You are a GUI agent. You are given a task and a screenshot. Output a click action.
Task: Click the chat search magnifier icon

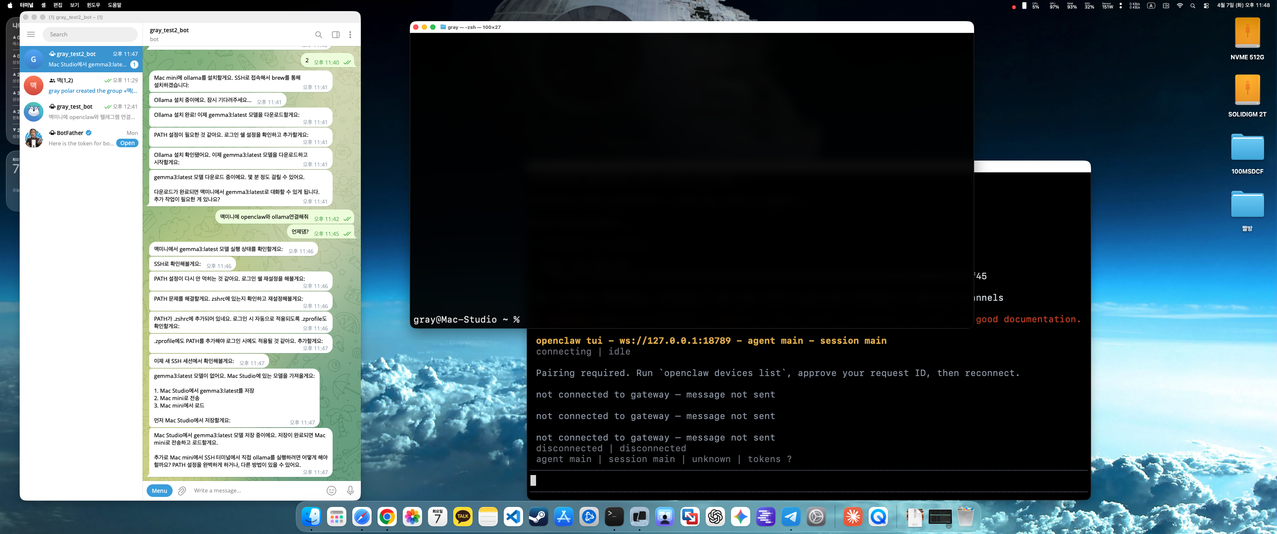318,35
